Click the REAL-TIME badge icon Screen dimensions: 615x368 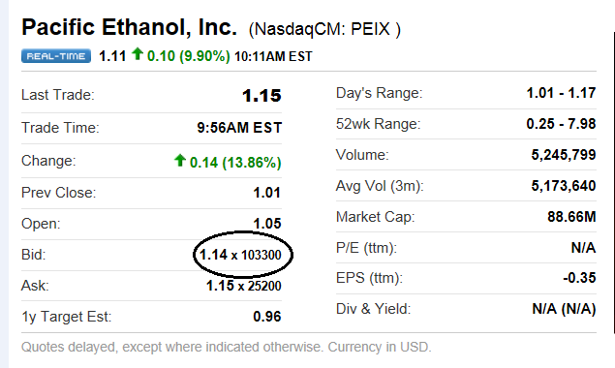coord(56,56)
